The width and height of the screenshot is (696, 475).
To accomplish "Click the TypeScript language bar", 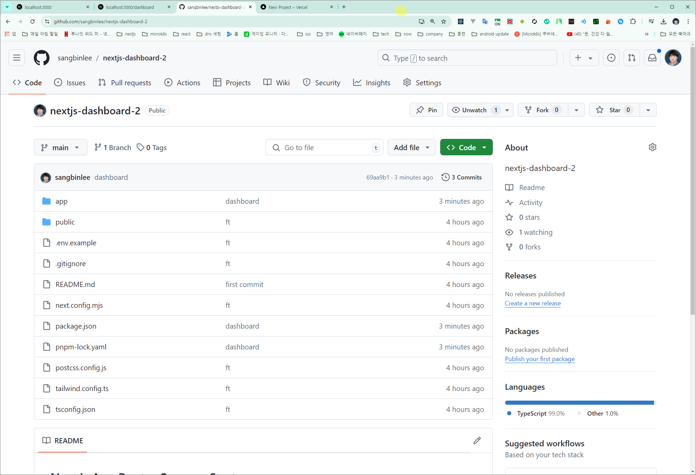I will [579, 403].
